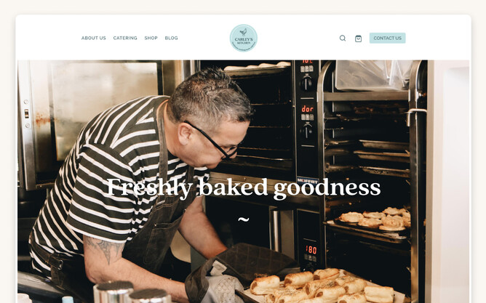Click the hen illustration inside the logo
The image size is (486, 303).
tap(244, 32)
